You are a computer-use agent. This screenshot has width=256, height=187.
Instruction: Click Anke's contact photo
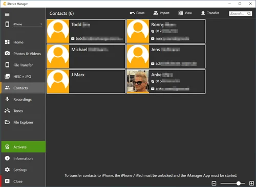pyautogui.click(x=138, y=81)
